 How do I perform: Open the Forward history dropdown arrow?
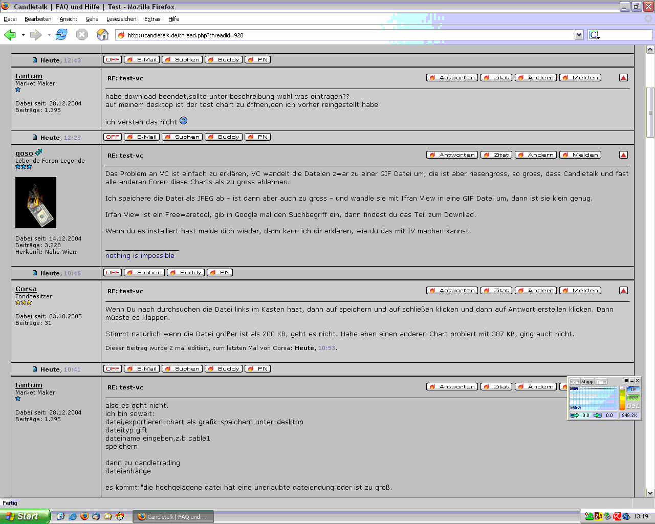(x=49, y=35)
